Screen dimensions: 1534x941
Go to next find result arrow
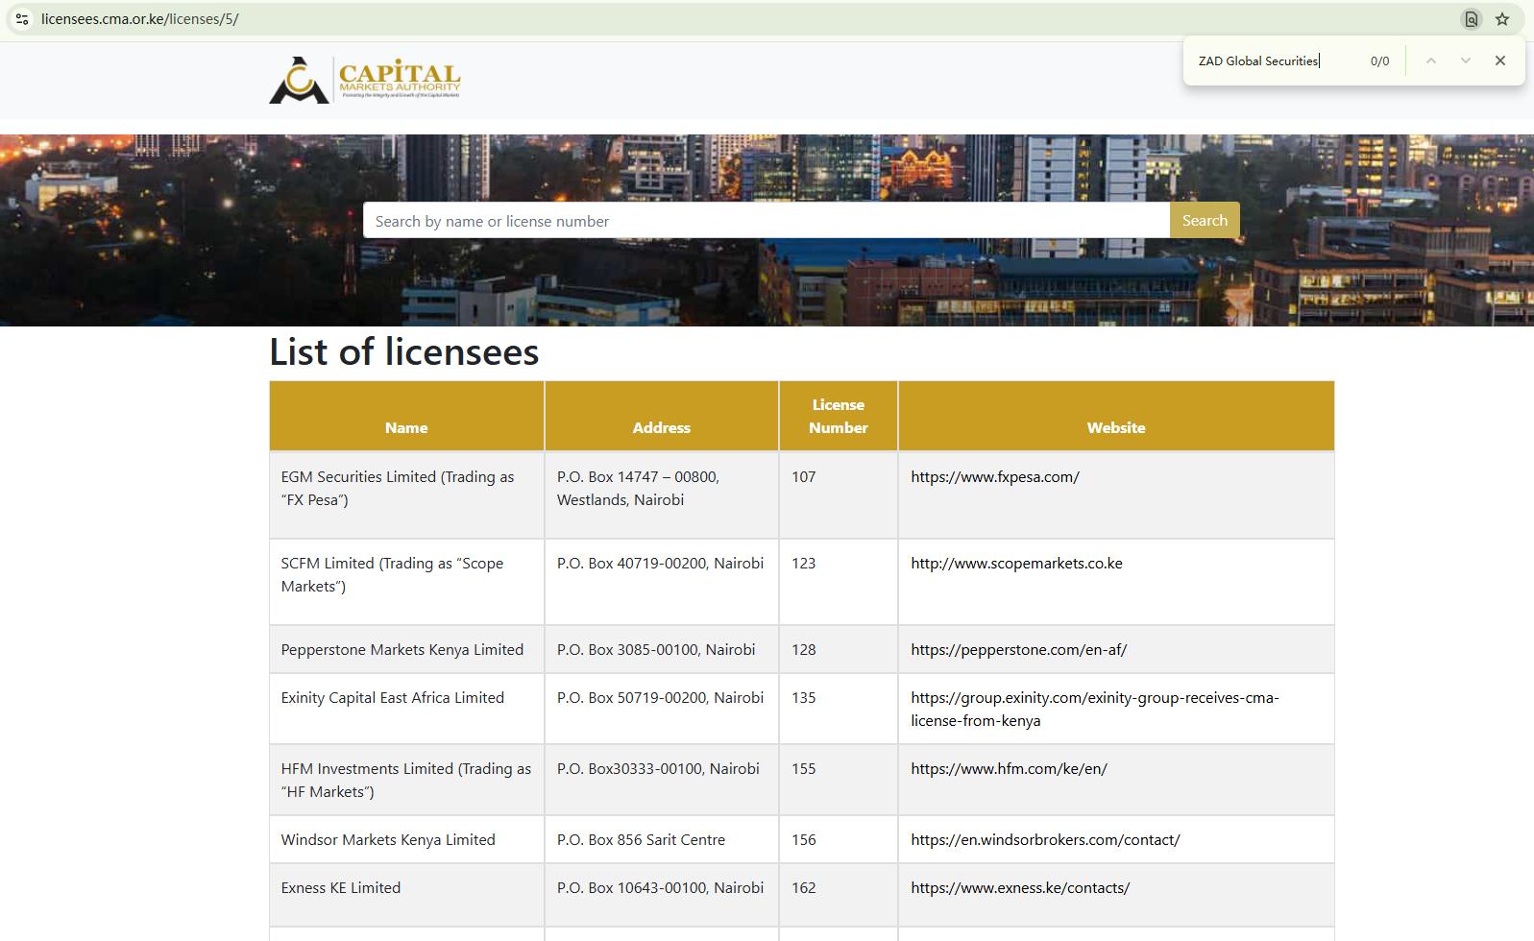[1465, 60]
